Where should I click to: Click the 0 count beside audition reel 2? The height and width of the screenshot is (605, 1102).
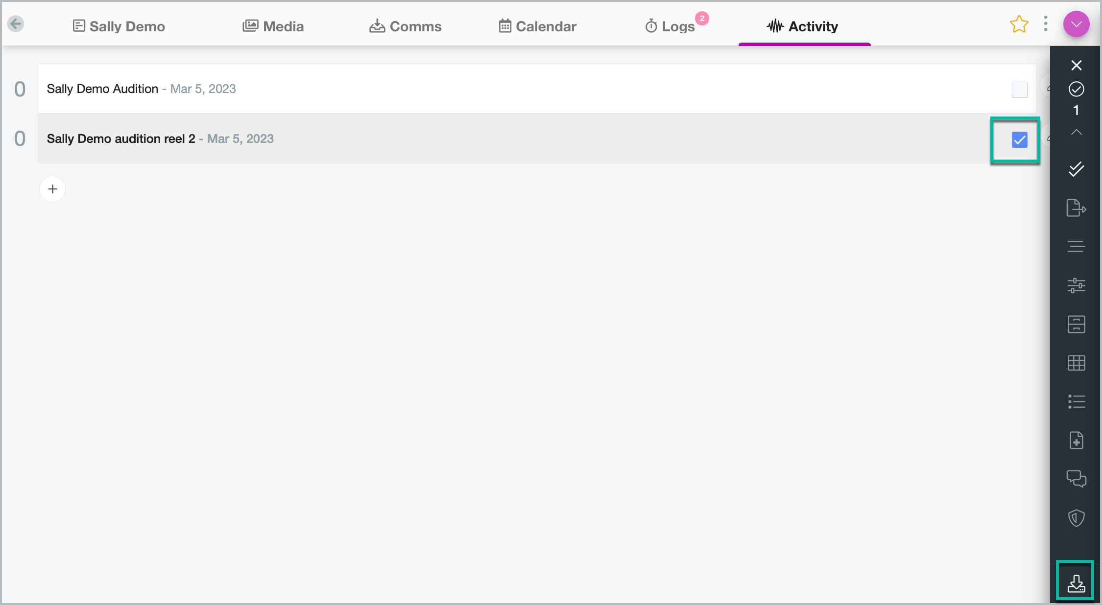pyautogui.click(x=20, y=139)
